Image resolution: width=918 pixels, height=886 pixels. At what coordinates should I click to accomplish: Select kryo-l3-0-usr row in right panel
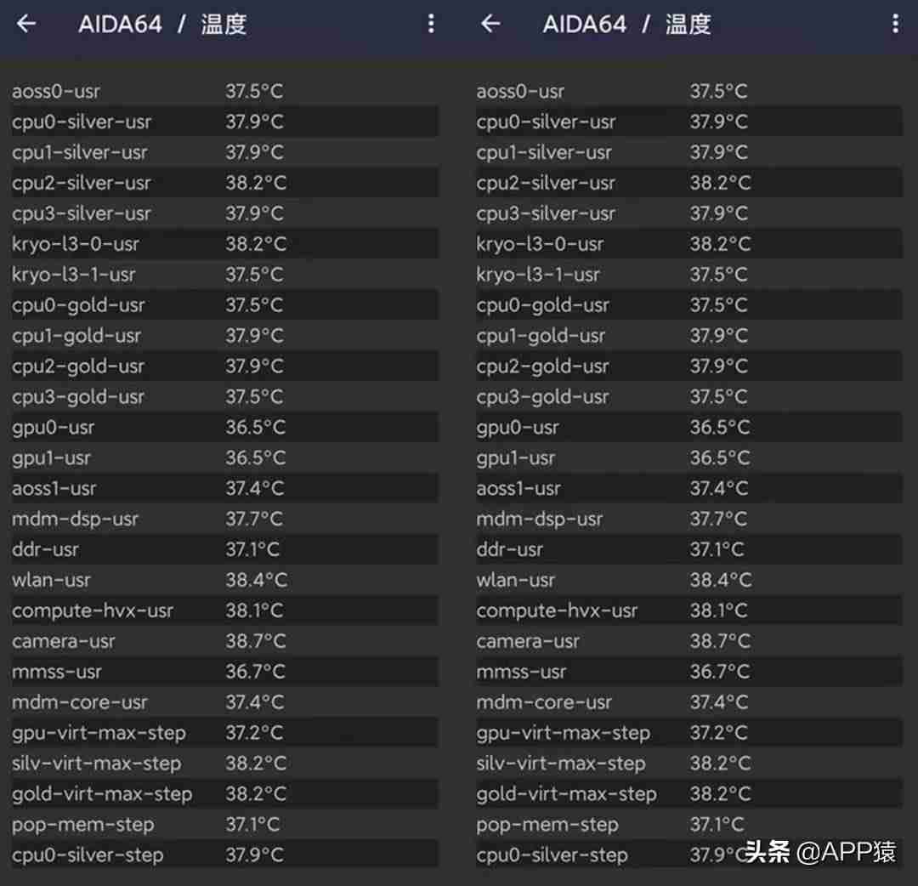pos(688,243)
